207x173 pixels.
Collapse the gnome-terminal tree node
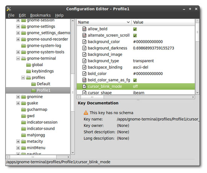[18, 58]
